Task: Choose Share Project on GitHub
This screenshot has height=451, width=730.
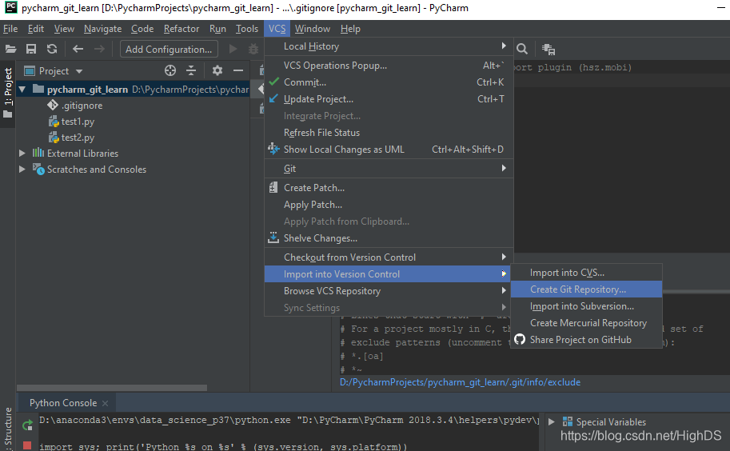Action: coord(586,340)
